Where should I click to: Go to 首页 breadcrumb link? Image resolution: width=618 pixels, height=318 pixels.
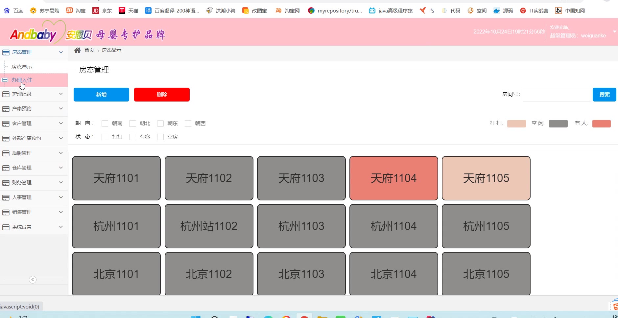click(89, 50)
